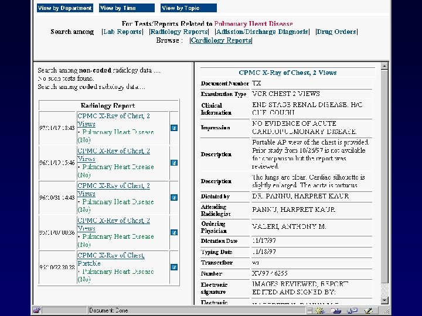Click the View by Topic button
The height and width of the screenshot is (316, 422).
click(x=188, y=8)
